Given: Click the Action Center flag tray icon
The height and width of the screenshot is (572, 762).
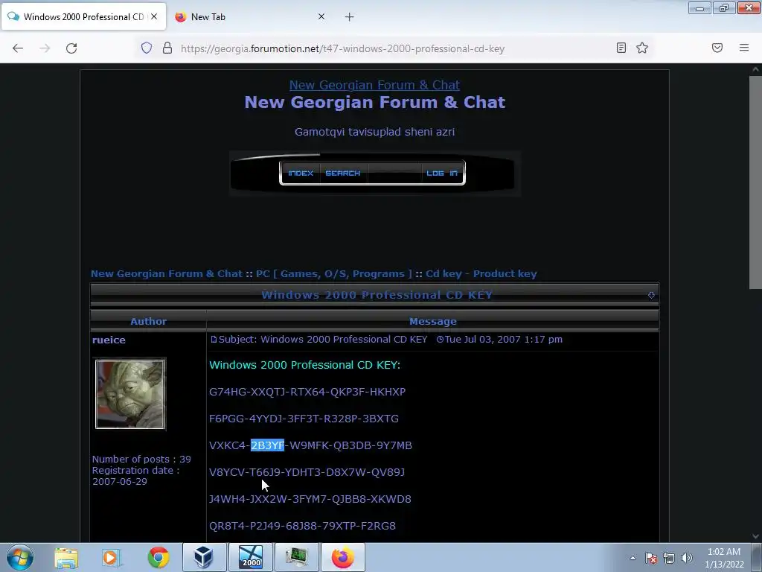Looking at the screenshot, I should point(650,558).
